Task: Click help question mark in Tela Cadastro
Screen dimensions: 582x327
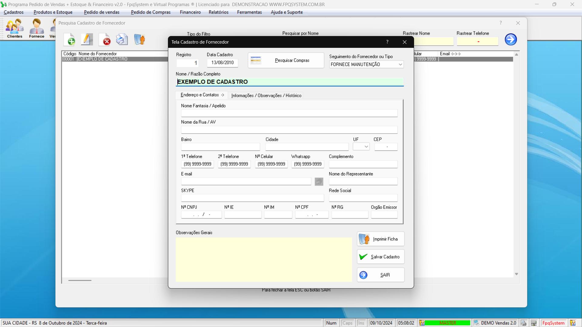Action: [x=387, y=42]
